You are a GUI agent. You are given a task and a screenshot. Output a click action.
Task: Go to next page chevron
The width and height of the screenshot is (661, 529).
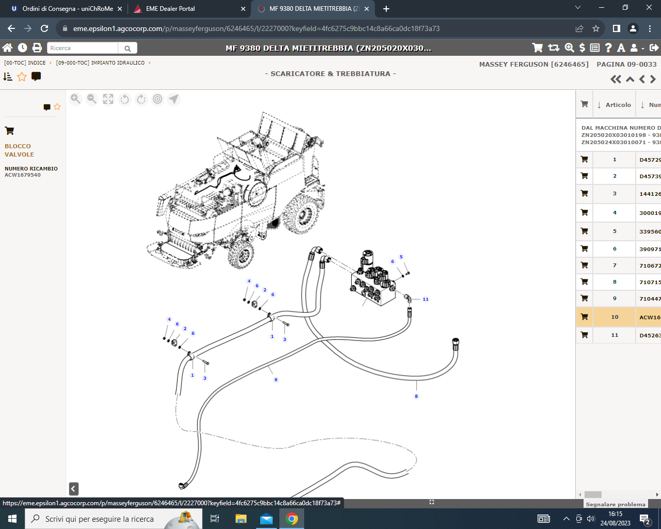(x=653, y=79)
